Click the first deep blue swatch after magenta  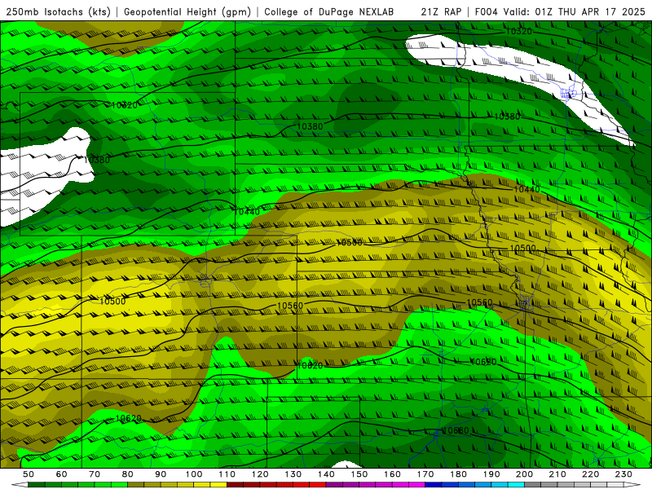pyautogui.click(x=434, y=485)
